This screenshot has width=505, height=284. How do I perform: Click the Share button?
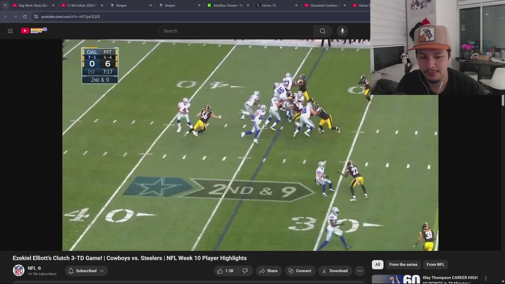click(x=268, y=271)
